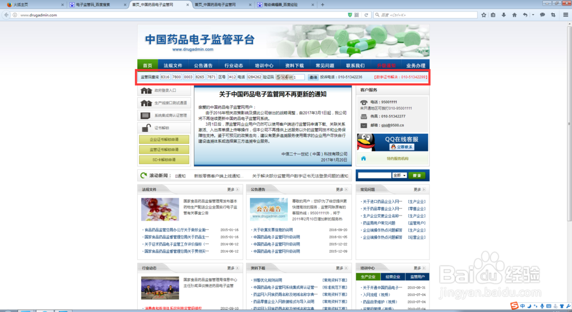Click the 查询 button in the query bar

click(x=313, y=77)
